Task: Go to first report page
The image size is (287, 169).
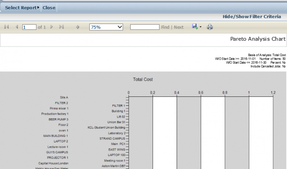Action: 6,27
